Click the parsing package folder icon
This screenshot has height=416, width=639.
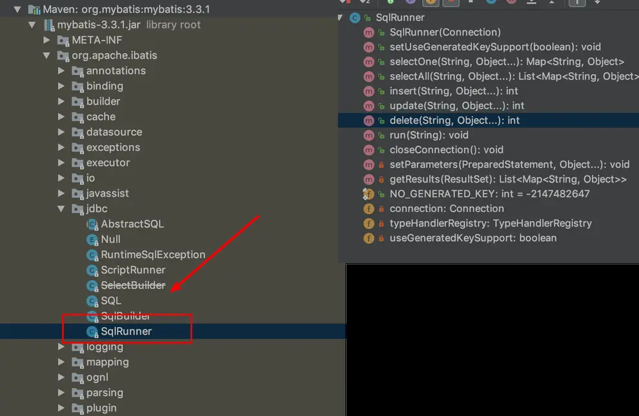point(77,393)
